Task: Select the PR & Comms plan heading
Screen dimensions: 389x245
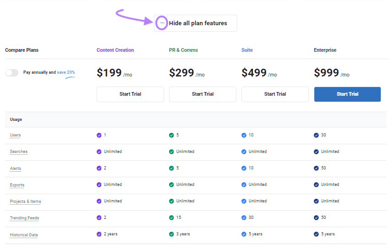Action: click(x=183, y=50)
